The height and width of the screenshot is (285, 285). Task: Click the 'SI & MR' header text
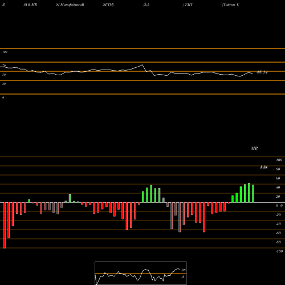click(30, 5)
